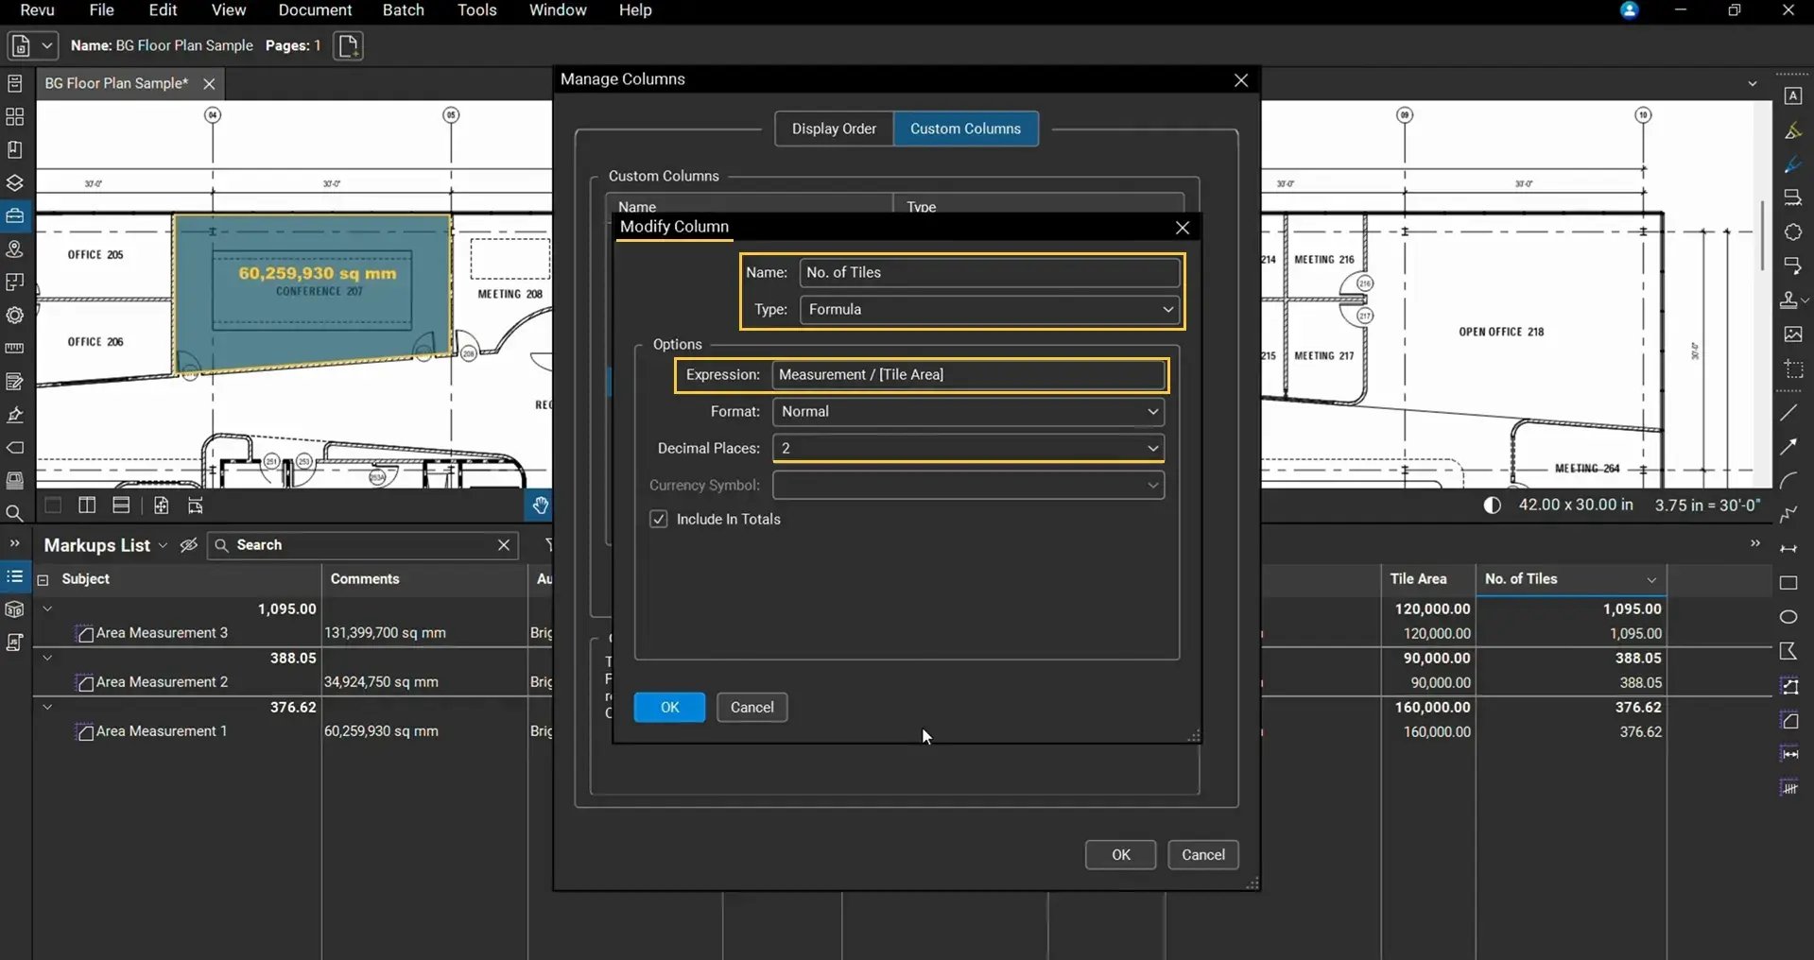Click the user profile avatar icon
The height and width of the screenshot is (960, 1814).
point(1630,10)
